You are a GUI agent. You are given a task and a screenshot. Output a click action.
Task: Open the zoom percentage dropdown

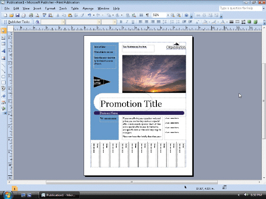pyautogui.click(x=168, y=15)
